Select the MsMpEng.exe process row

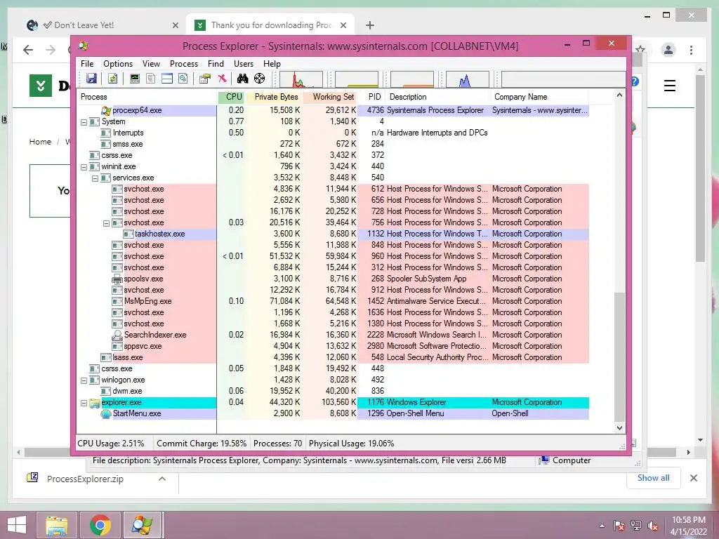click(334, 301)
